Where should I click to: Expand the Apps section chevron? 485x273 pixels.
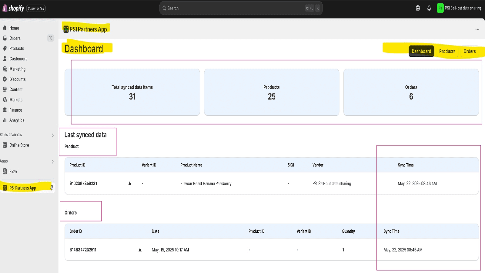[53, 161]
